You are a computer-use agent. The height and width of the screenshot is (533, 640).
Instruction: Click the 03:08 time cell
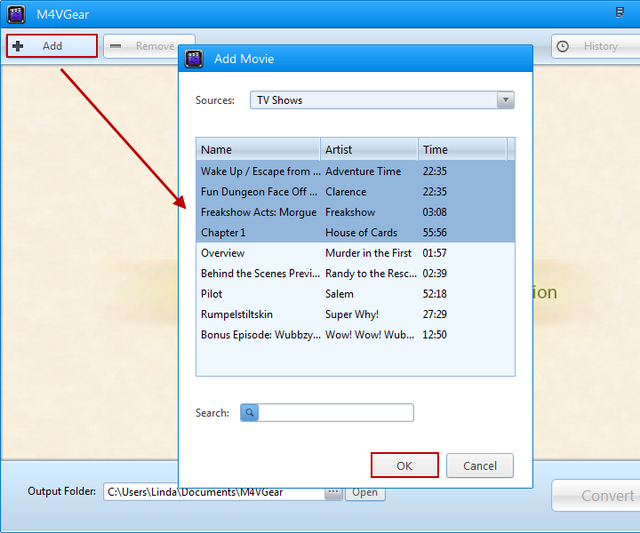click(435, 212)
